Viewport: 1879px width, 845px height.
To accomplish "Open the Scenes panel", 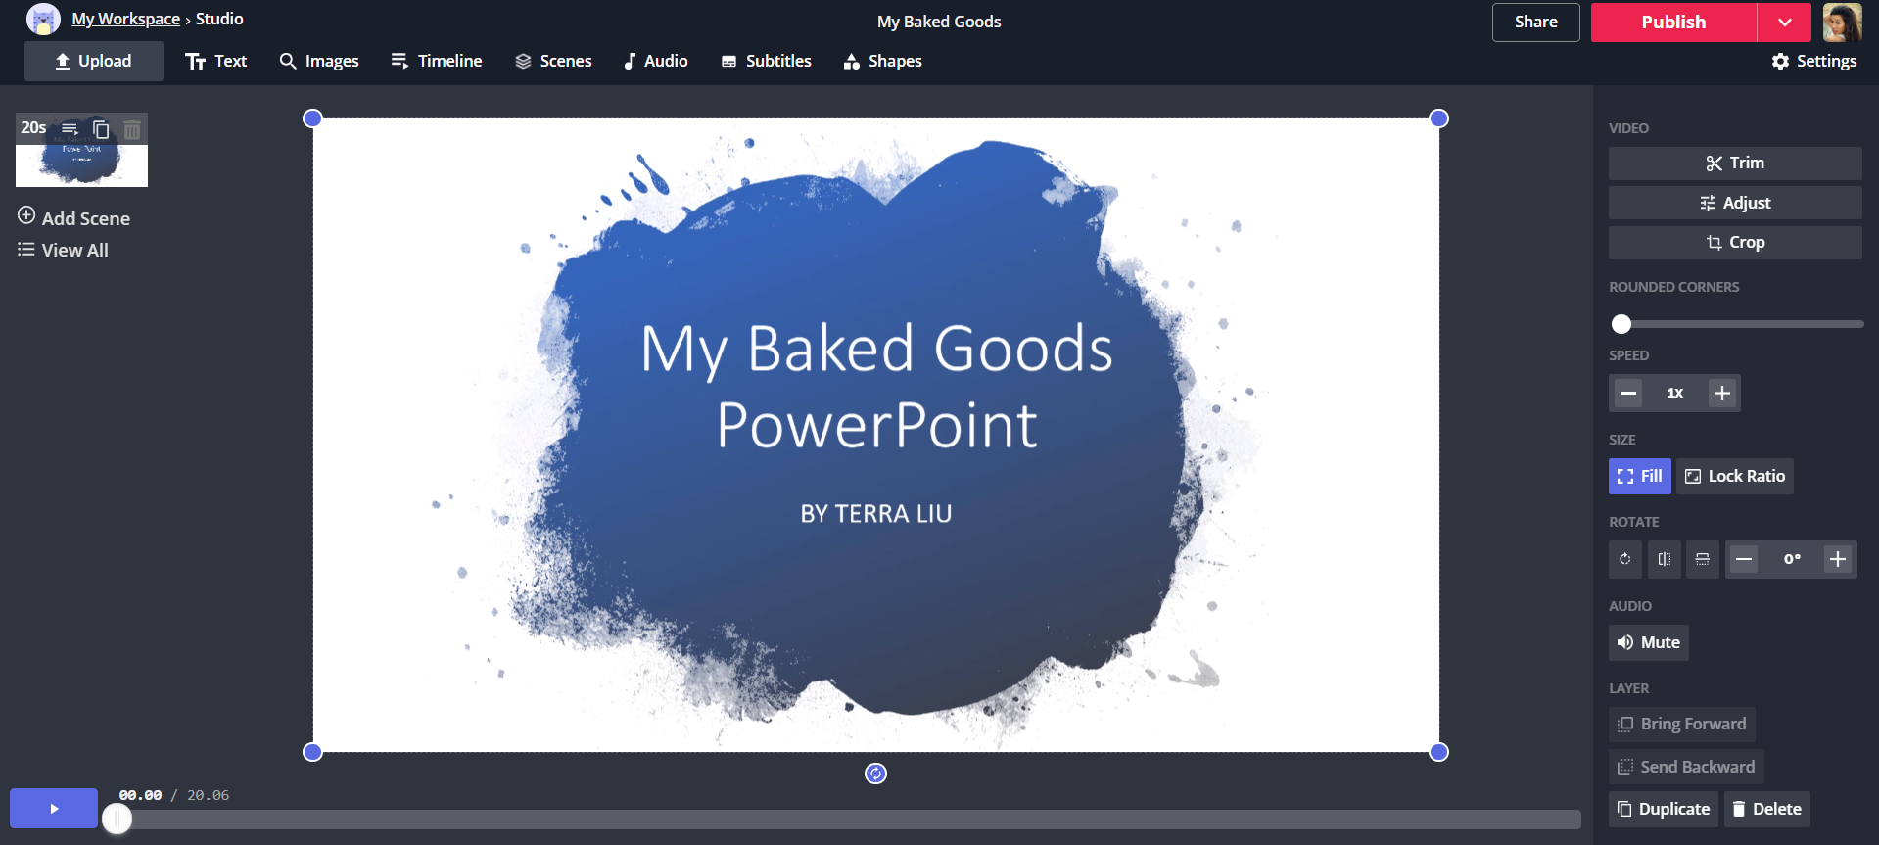I will [553, 61].
